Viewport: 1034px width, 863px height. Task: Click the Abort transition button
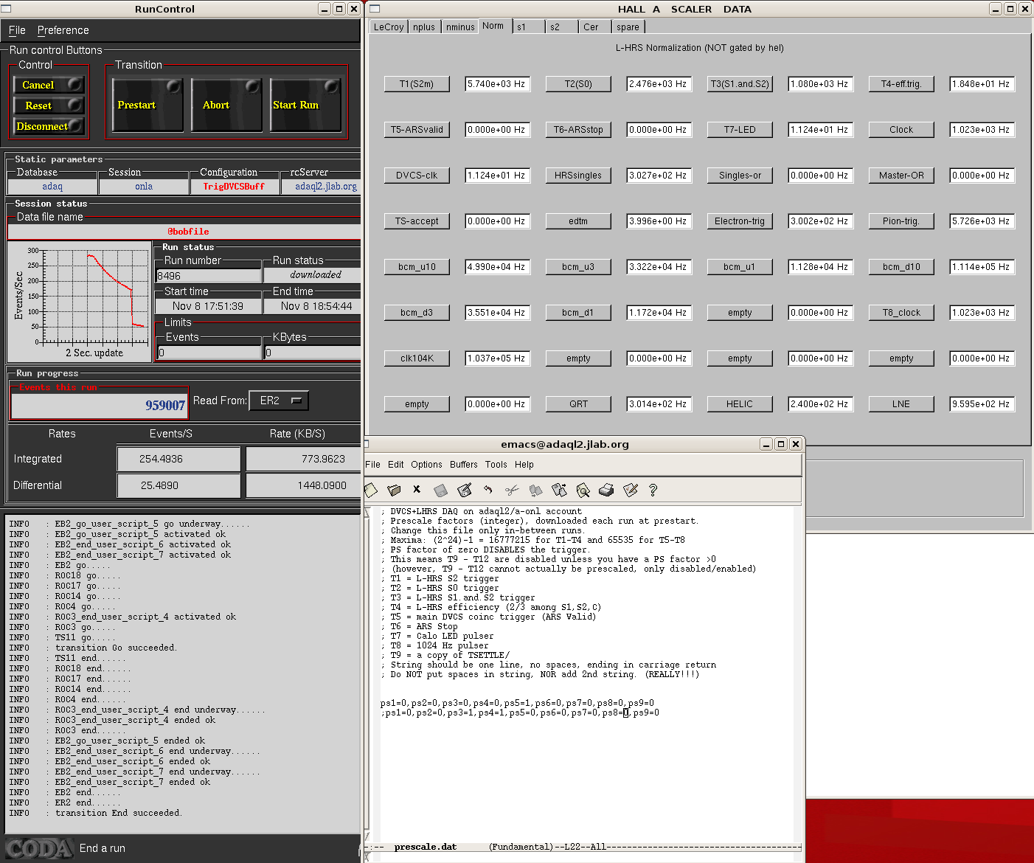click(x=226, y=105)
